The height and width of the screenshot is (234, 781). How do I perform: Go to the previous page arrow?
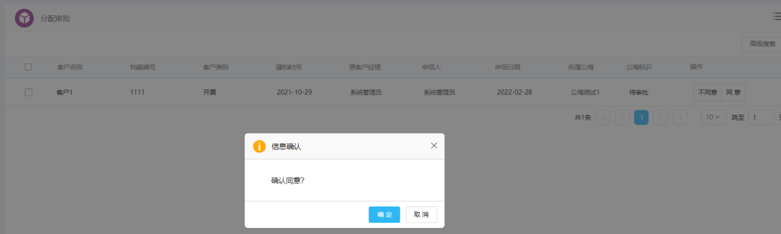[x=622, y=118]
